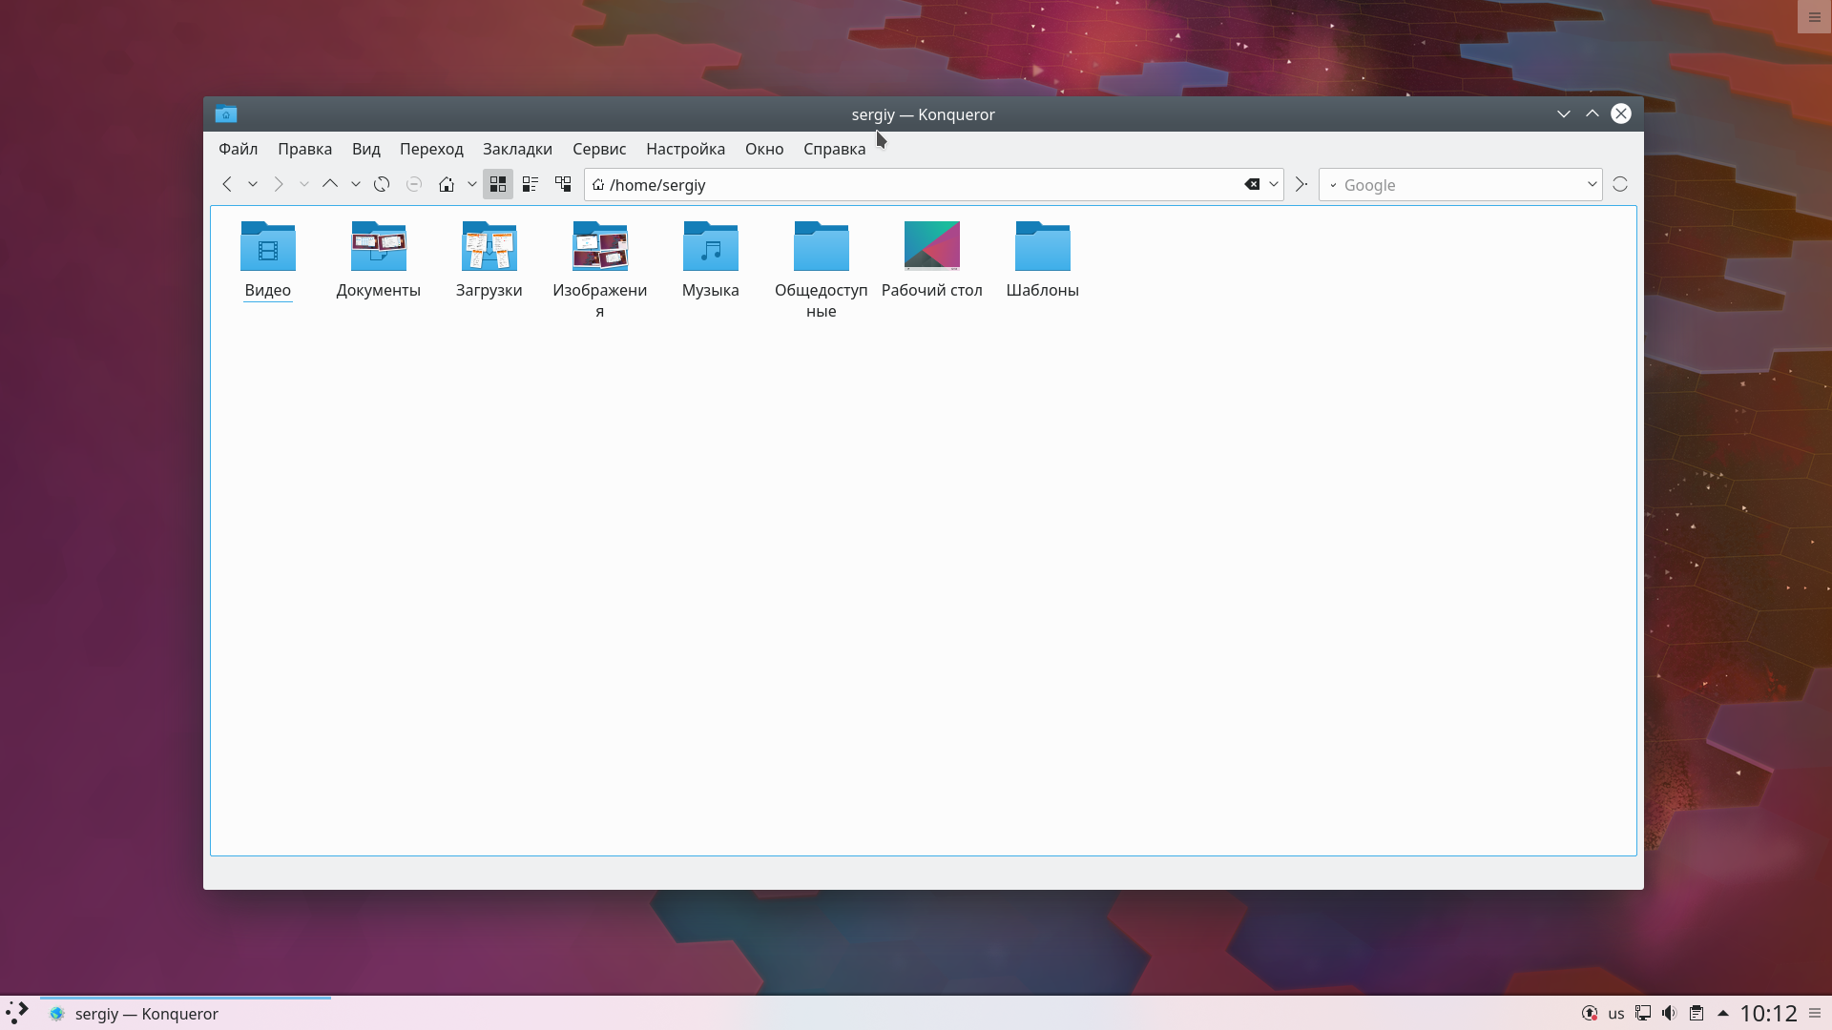Open the Переход menu

[x=431, y=149]
